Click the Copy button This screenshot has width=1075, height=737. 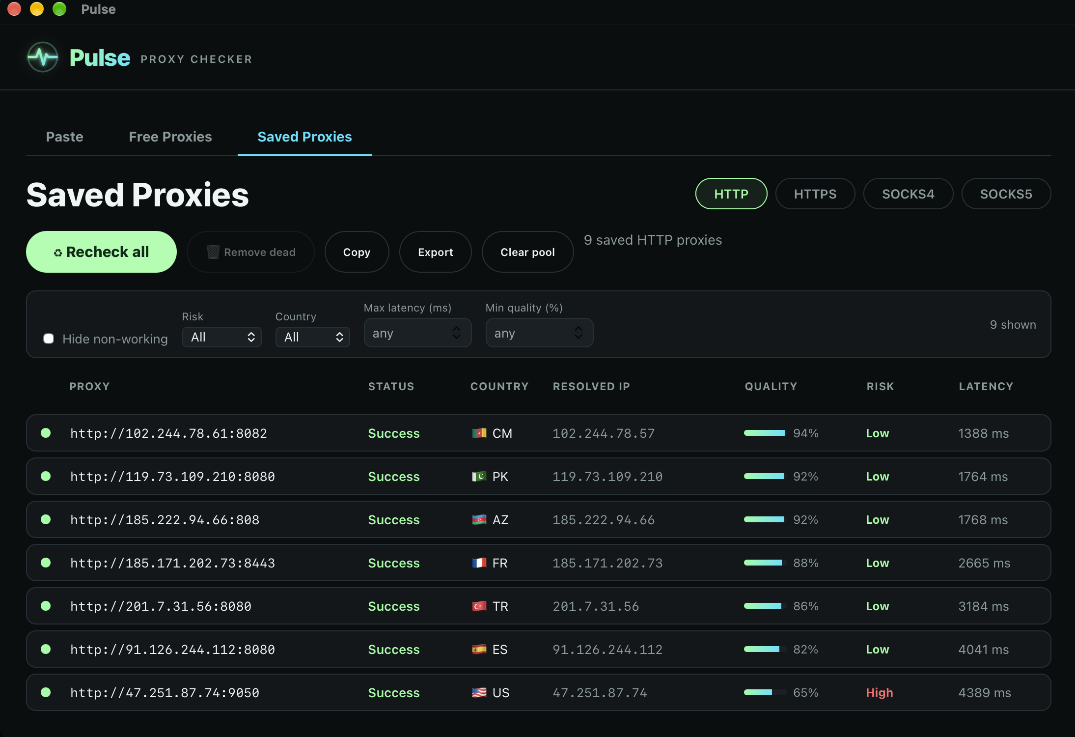point(357,252)
